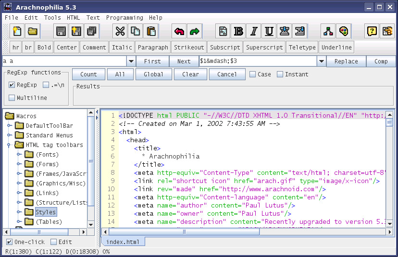Open the HTML menu
Screen dimensions: 398x257
click(74, 18)
